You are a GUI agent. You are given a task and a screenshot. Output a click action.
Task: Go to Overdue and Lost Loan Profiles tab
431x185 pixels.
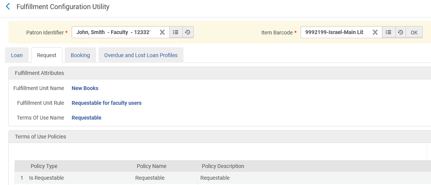(x=141, y=55)
